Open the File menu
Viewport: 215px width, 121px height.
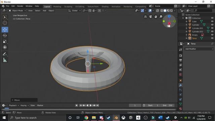tap(7, 6)
